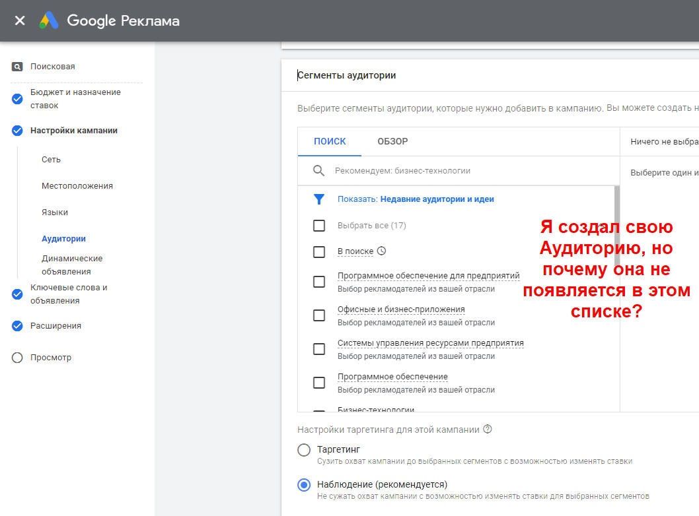
Task: Enable Программное обеспечение для предприятий checkbox
Action: tap(319, 282)
